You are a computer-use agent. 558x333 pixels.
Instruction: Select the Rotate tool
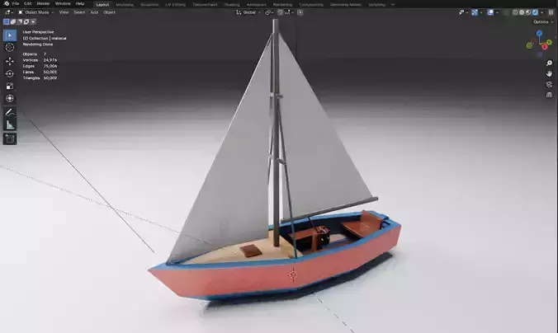10,73
